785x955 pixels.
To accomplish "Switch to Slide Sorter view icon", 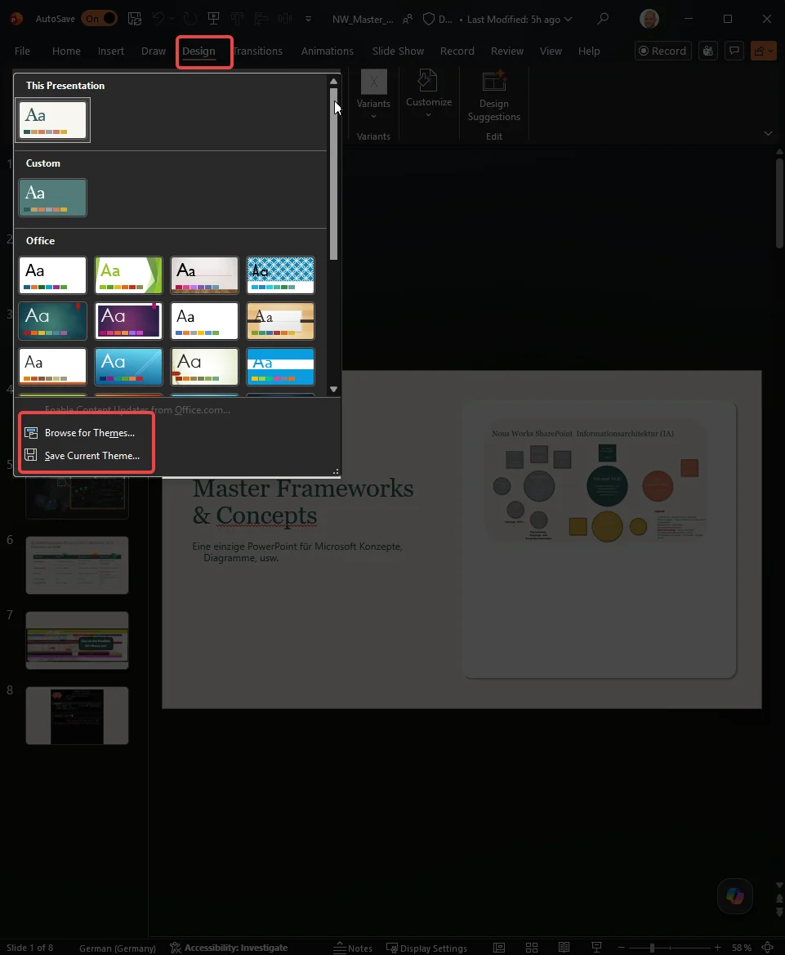I will pyautogui.click(x=532, y=948).
